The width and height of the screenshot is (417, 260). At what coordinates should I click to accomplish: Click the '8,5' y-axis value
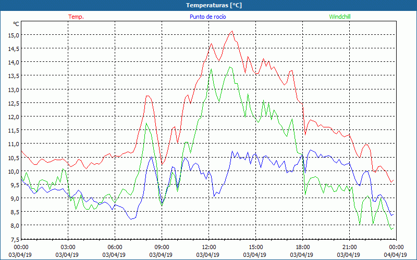pos(15,212)
